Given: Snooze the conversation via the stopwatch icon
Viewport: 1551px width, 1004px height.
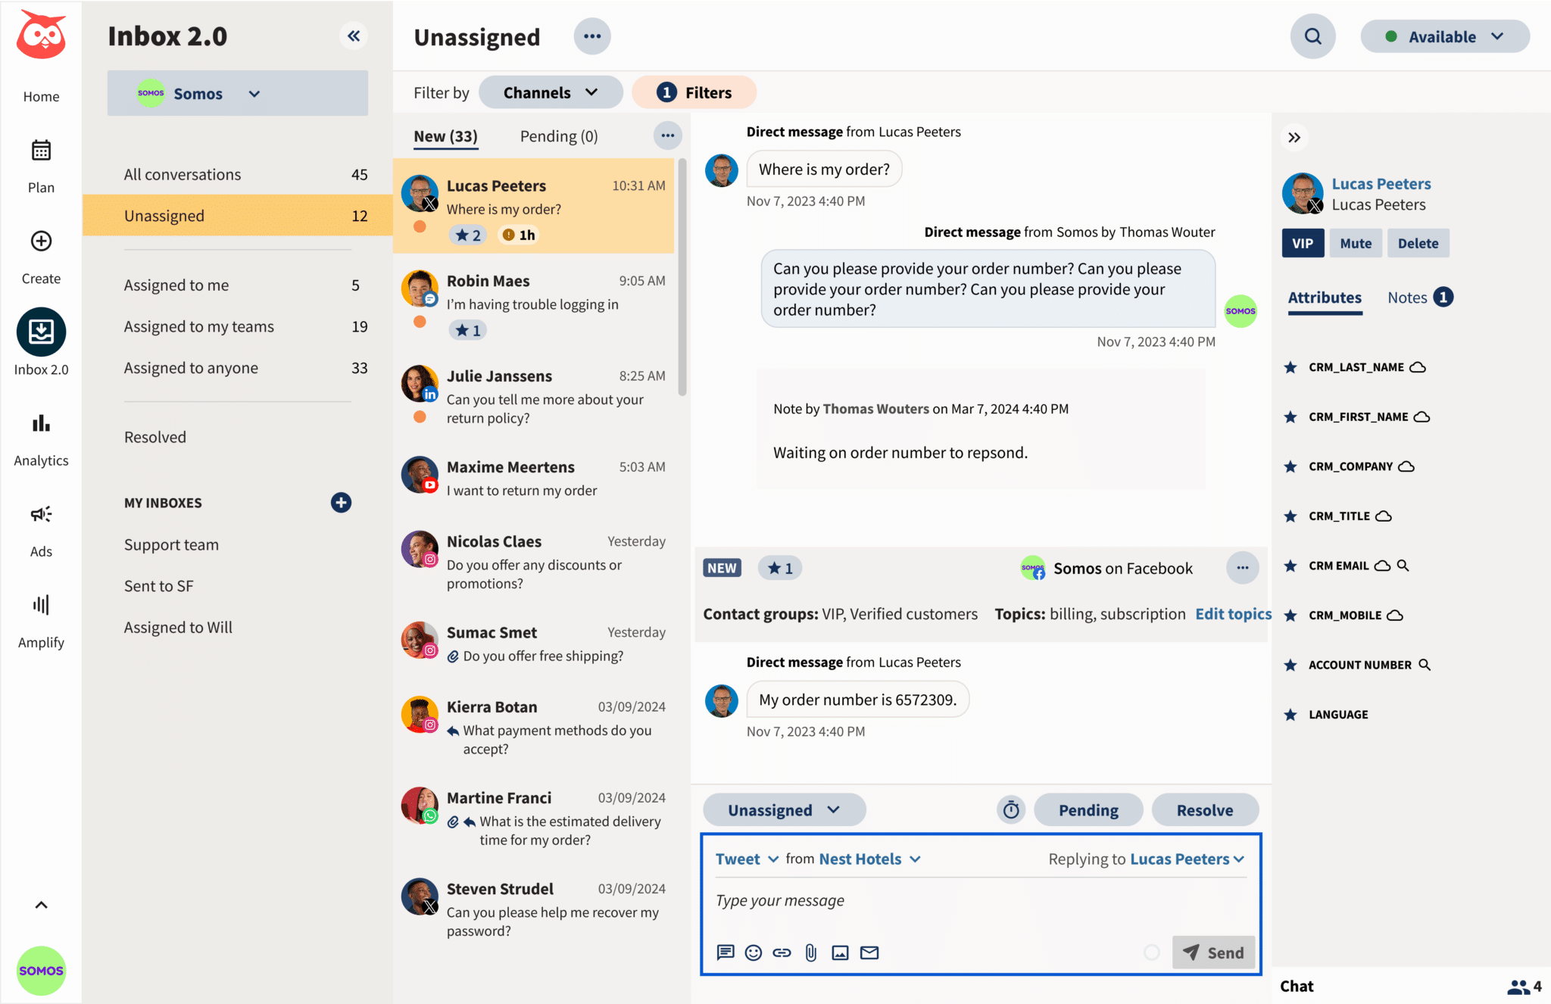Looking at the screenshot, I should coord(1011,809).
